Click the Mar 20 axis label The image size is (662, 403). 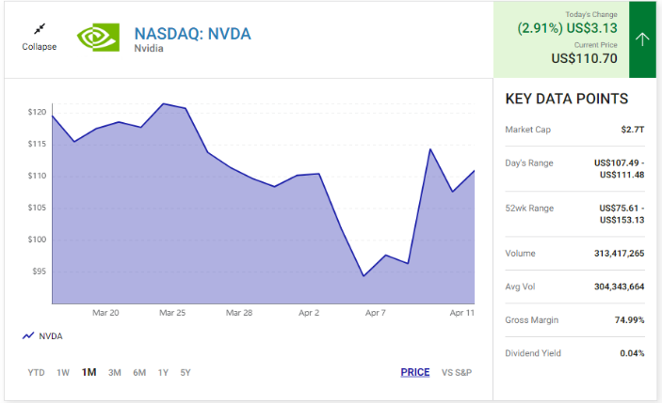pos(105,313)
